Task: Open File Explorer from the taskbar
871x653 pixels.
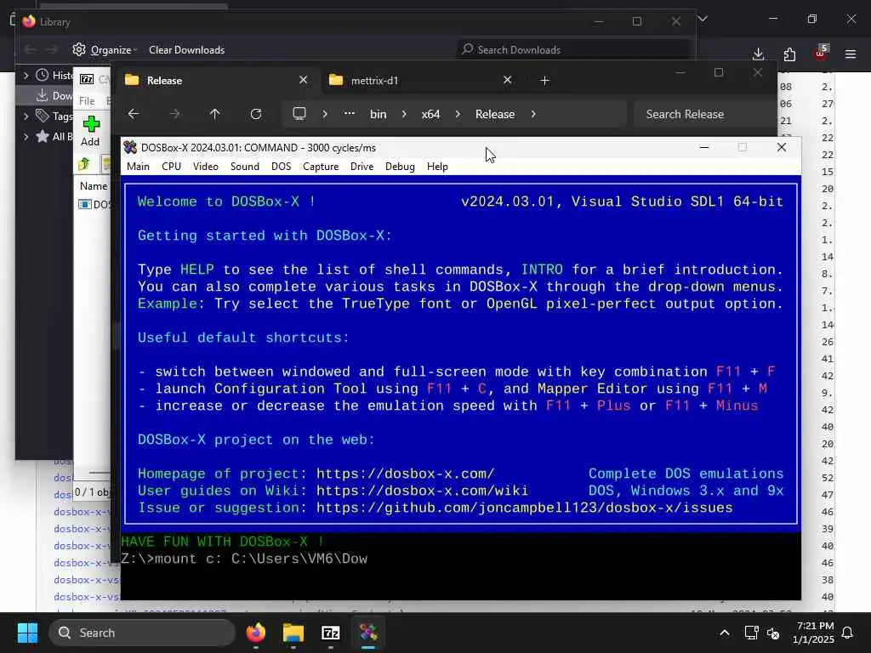Action: tap(293, 633)
